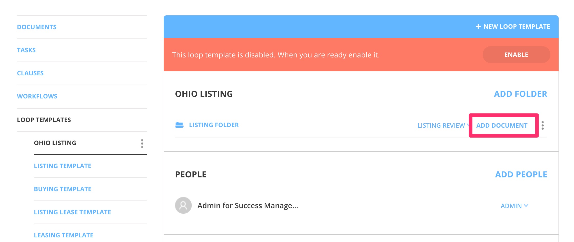Image resolution: width=574 pixels, height=242 pixels.
Task: Open the Leasing Template
Action: 64,235
